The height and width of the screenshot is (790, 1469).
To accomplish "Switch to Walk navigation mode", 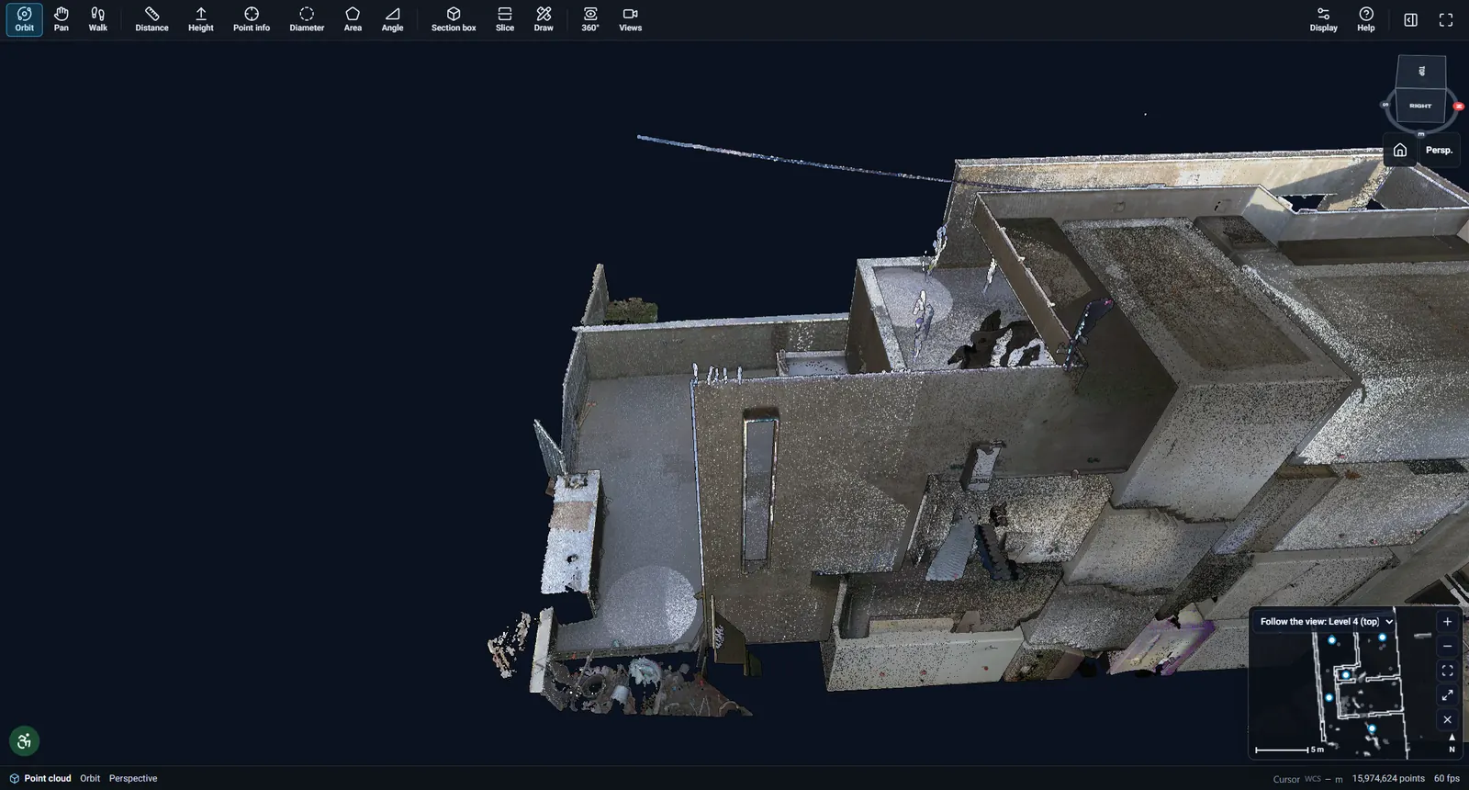I will pyautogui.click(x=97, y=19).
